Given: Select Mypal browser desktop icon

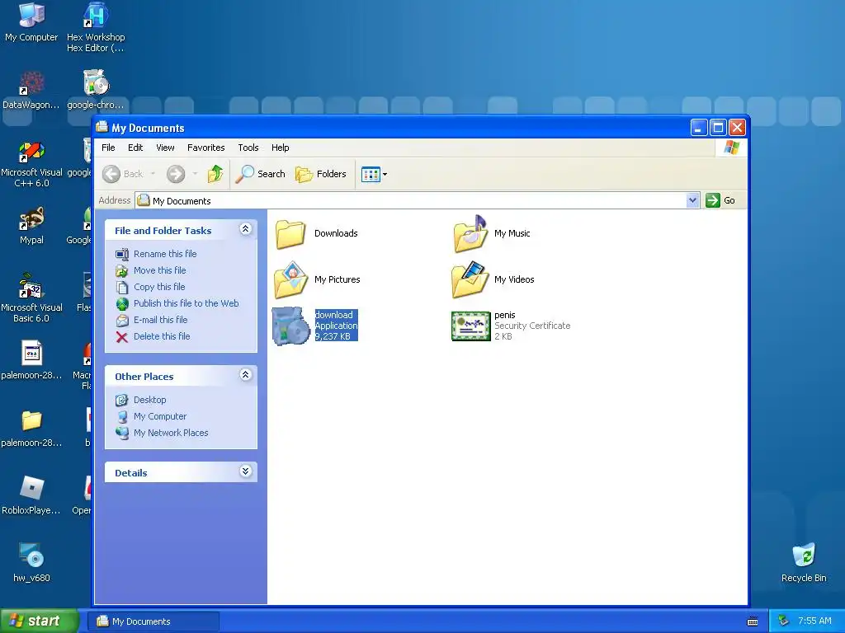Looking at the screenshot, I should click(x=31, y=226).
